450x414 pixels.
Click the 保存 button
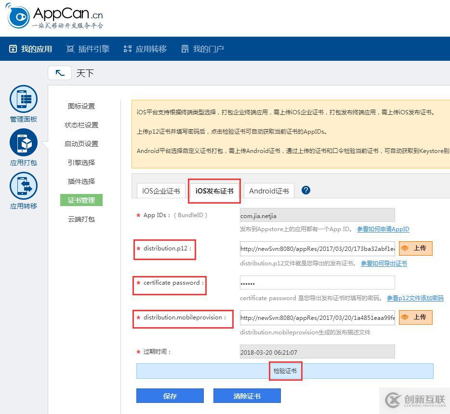(170, 396)
